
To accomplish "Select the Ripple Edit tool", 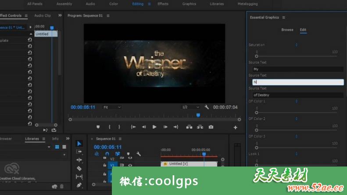I will coord(79,160).
